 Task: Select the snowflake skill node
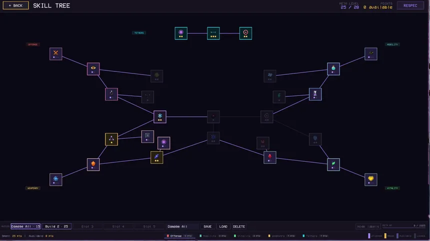(160, 117)
